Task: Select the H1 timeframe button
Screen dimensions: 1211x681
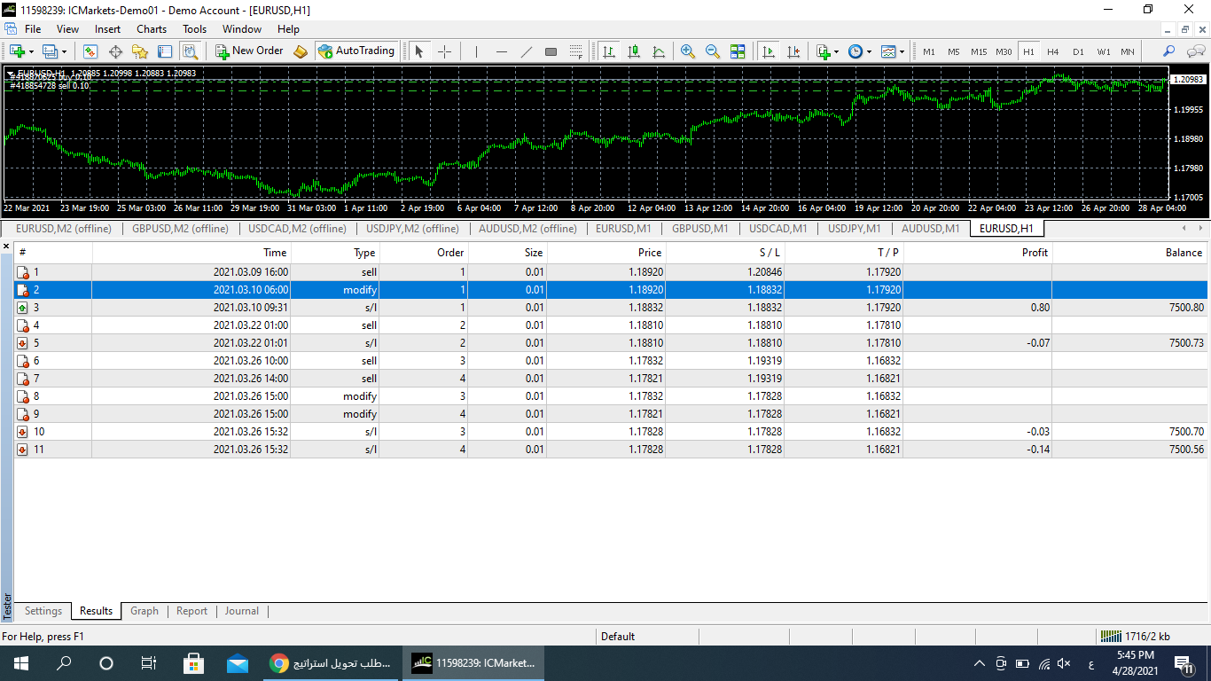Action: tap(1028, 51)
